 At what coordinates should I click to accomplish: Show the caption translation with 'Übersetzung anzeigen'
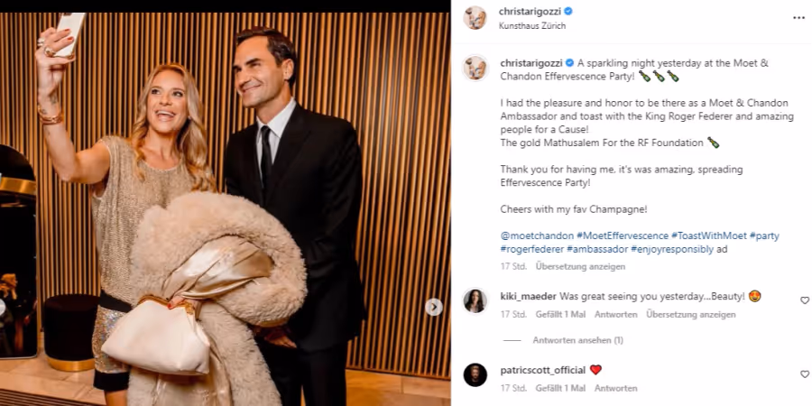click(580, 266)
